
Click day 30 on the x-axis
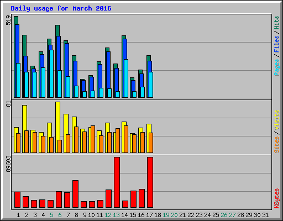pos(257,215)
